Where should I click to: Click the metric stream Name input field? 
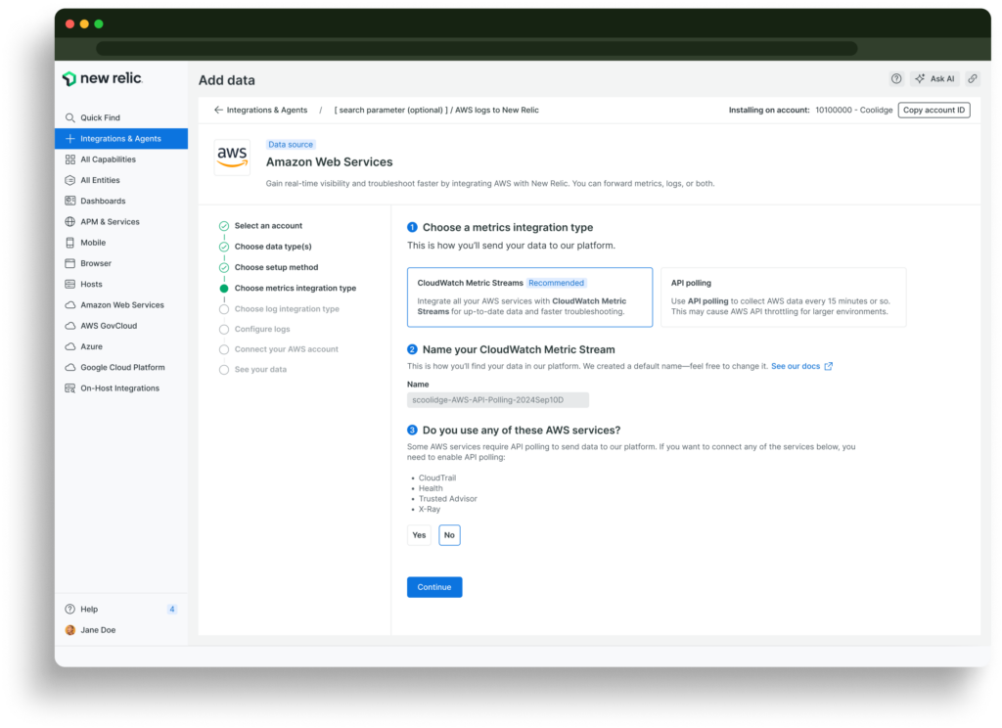click(x=498, y=400)
